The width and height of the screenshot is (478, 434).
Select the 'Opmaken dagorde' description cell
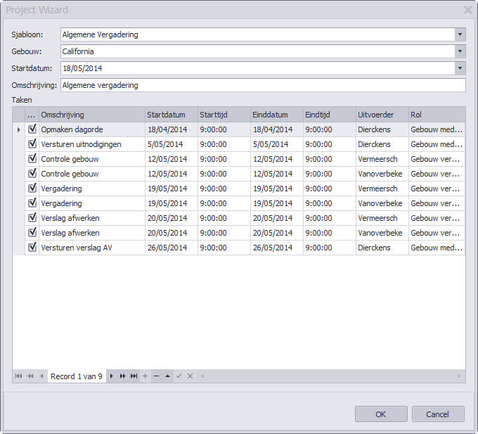tap(92, 129)
